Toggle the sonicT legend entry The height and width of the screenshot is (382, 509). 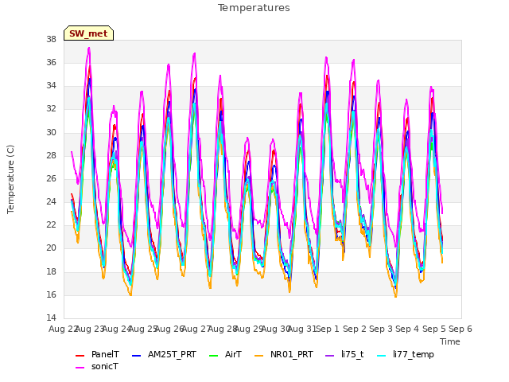pyautogui.click(x=97, y=366)
